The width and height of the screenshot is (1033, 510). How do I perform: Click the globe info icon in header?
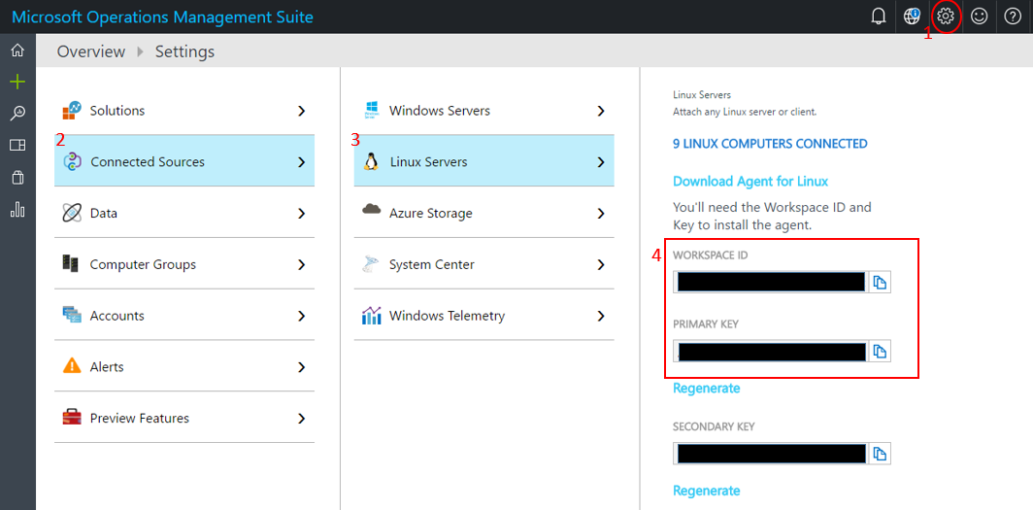coord(912,17)
